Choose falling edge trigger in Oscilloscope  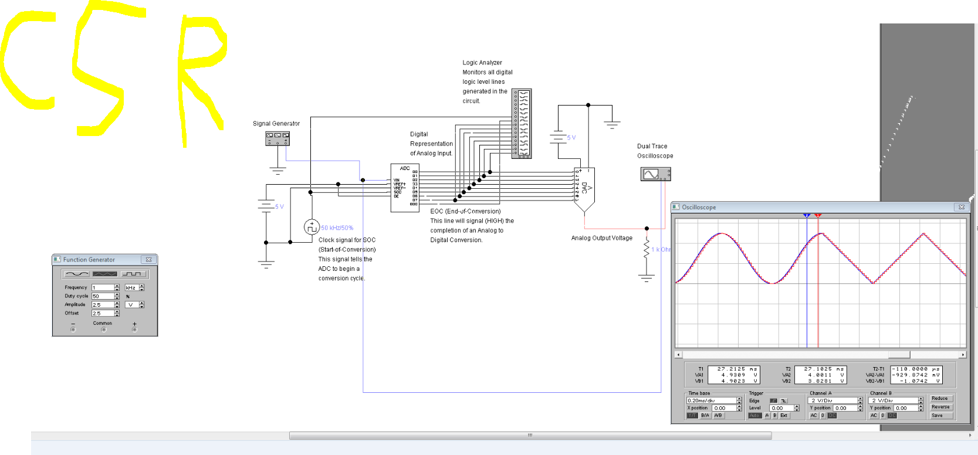coord(784,400)
